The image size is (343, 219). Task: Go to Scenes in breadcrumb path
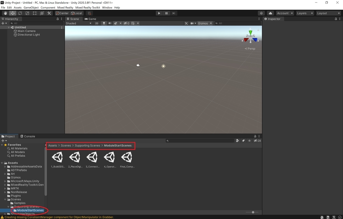pyautogui.click(x=66, y=146)
